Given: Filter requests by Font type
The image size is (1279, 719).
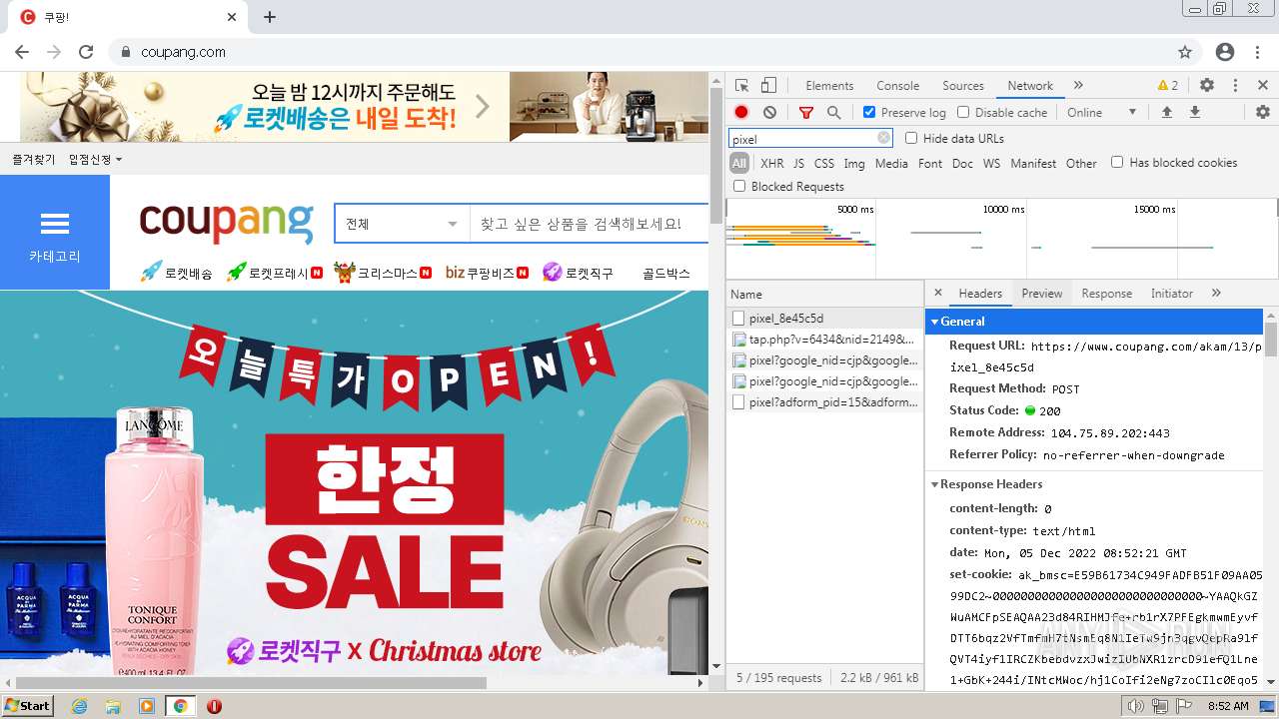Looking at the screenshot, I should (x=930, y=164).
